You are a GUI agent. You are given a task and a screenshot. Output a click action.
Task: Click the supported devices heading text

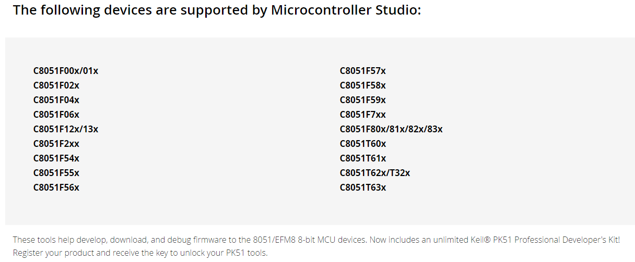(x=217, y=10)
